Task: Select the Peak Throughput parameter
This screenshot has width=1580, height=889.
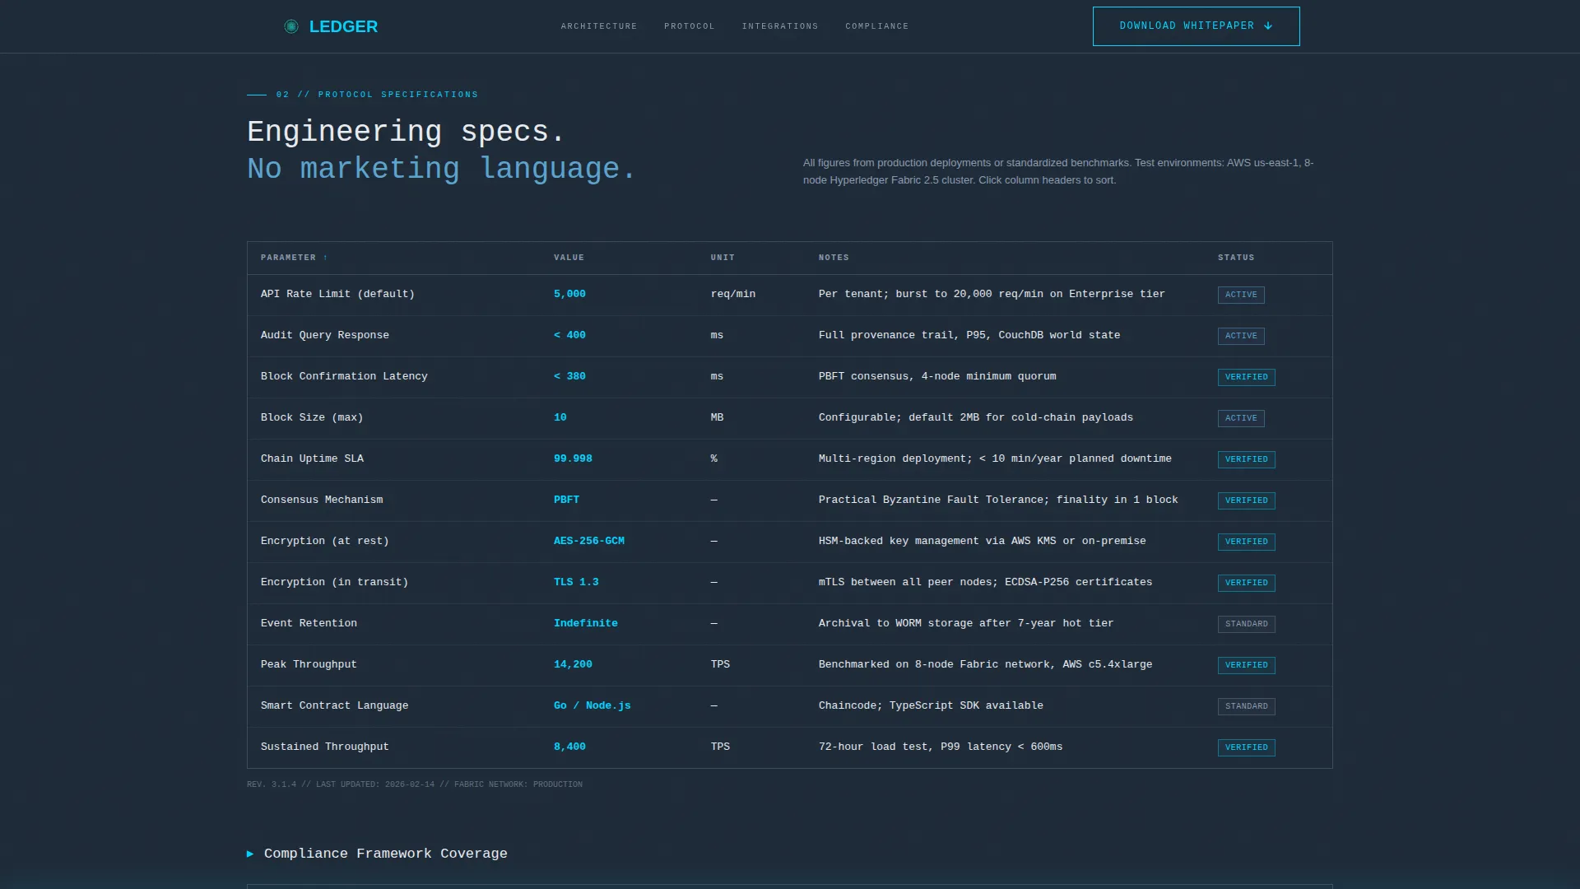Action: [309, 664]
